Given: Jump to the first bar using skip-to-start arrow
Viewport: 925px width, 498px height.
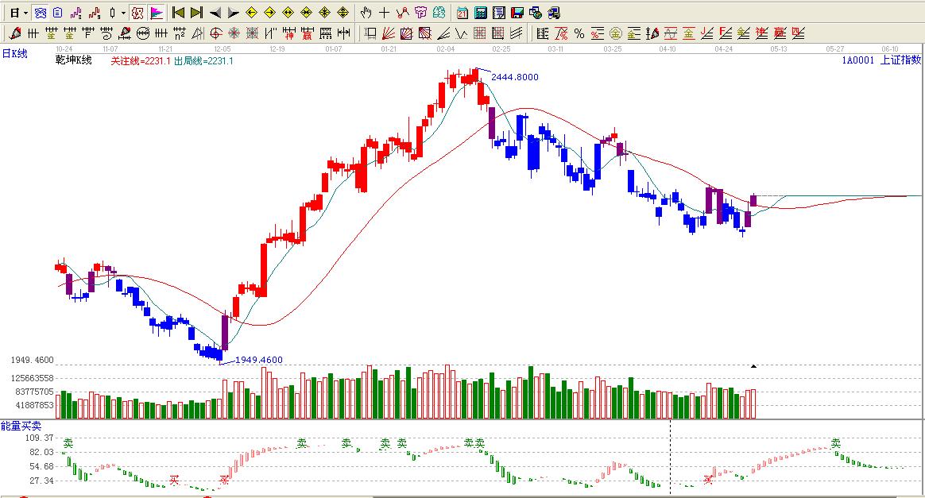Looking at the screenshot, I should pyautogui.click(x=178, y=13).
